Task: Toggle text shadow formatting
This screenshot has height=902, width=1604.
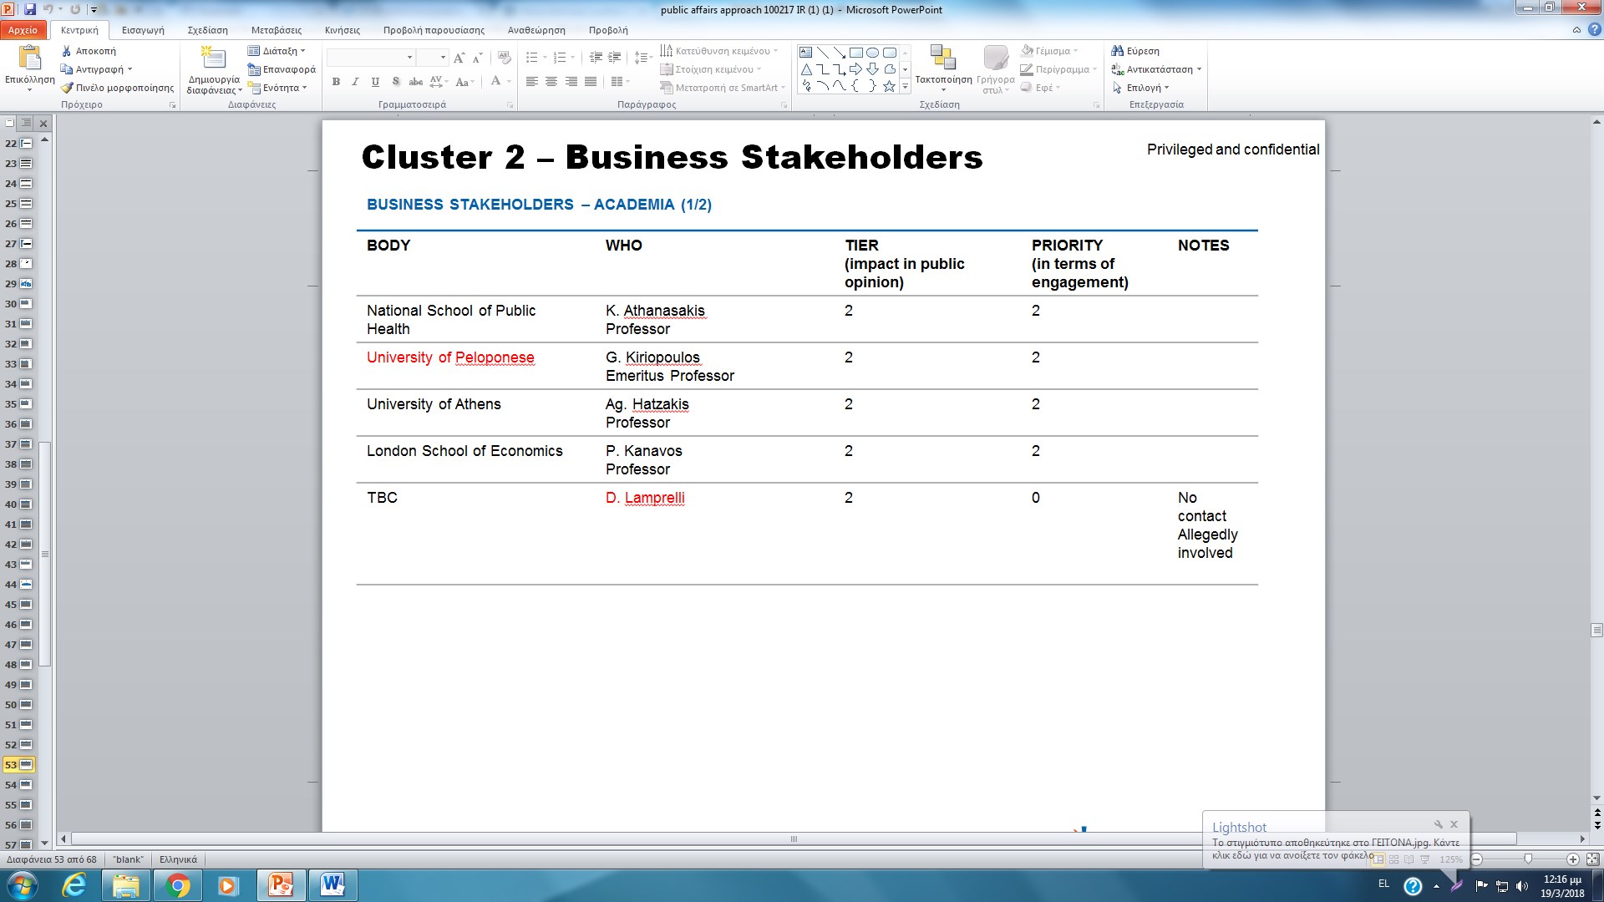Action: point(395,81)
